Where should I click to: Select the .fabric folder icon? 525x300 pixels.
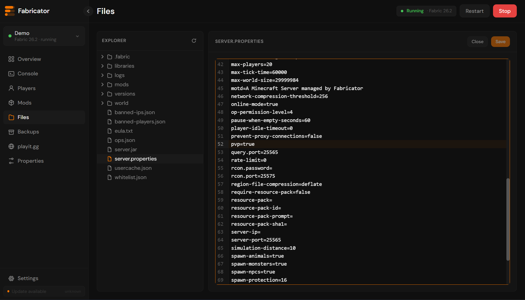[x=110, y=57]
